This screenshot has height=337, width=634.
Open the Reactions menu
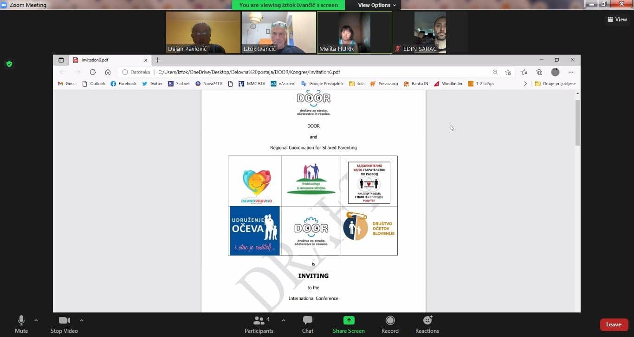[427, 324]
